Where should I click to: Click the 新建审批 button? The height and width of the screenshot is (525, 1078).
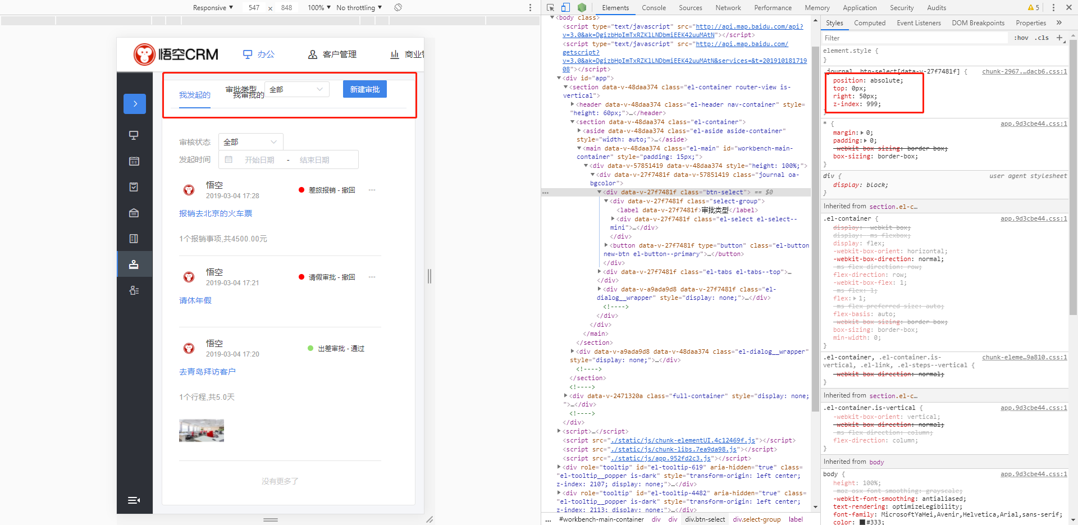[x=365, y=89]
